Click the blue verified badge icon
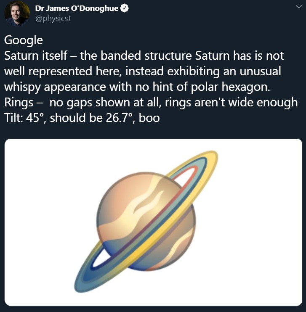 (x=124, y=9)
